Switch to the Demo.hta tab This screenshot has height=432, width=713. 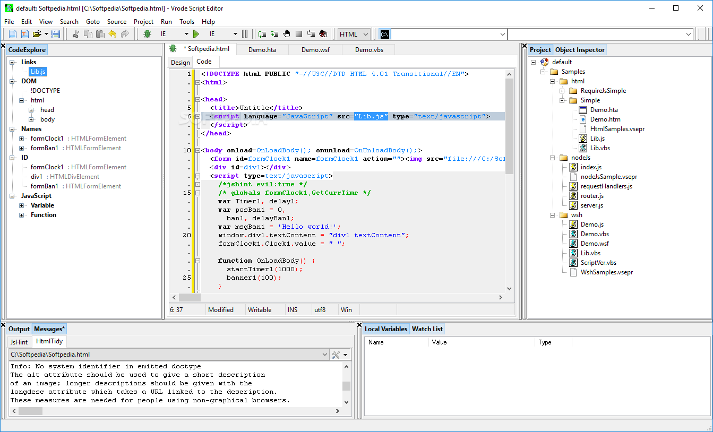point(262,49)
